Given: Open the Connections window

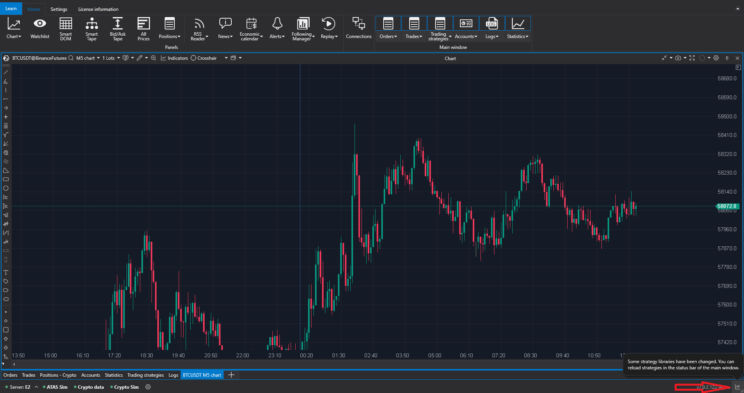Looking at the screenshot, I should click(x=358, y=29).
